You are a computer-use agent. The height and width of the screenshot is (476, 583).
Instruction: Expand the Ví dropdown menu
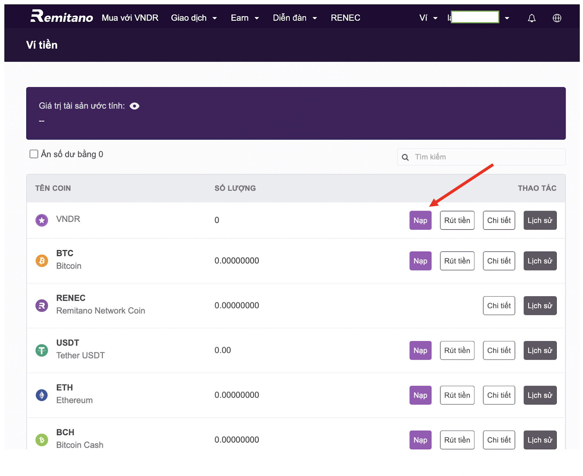(429, 18)
